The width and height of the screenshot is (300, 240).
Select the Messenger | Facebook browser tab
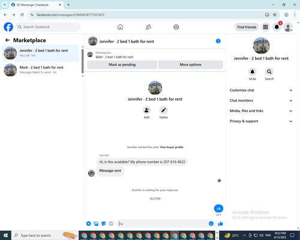click(x=36, y=5)
